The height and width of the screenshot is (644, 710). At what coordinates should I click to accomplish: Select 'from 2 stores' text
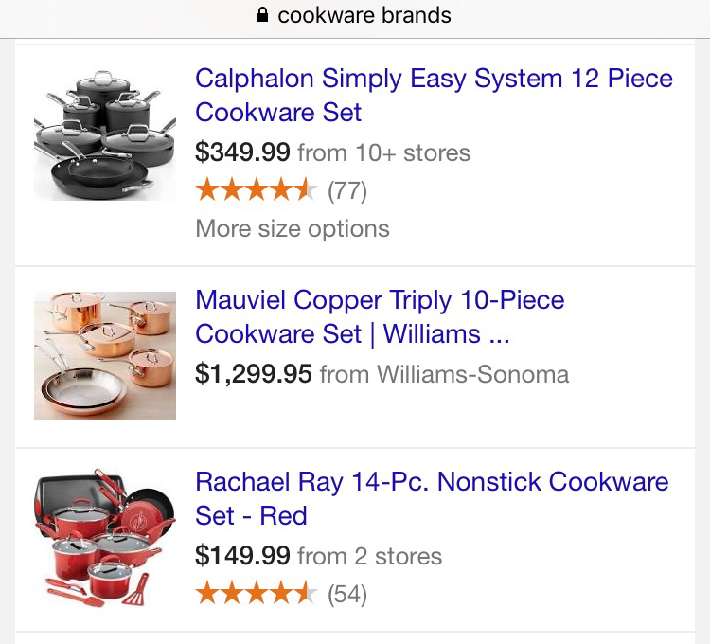[x=369, y=556]
